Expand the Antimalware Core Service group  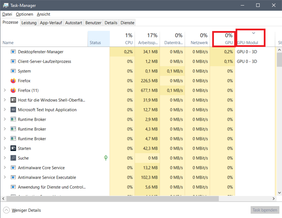(x=5, y=168)
